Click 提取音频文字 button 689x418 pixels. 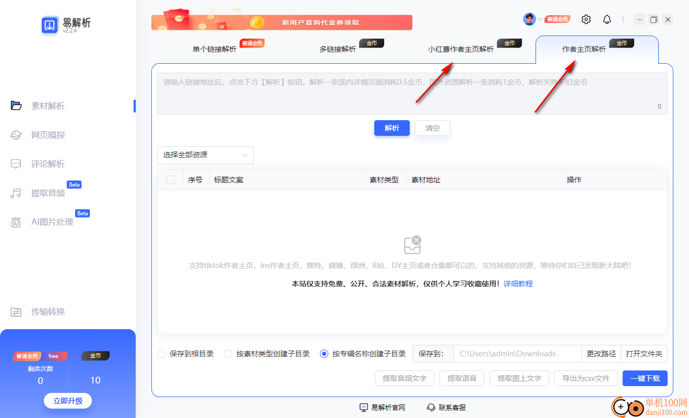coord(405,378)
